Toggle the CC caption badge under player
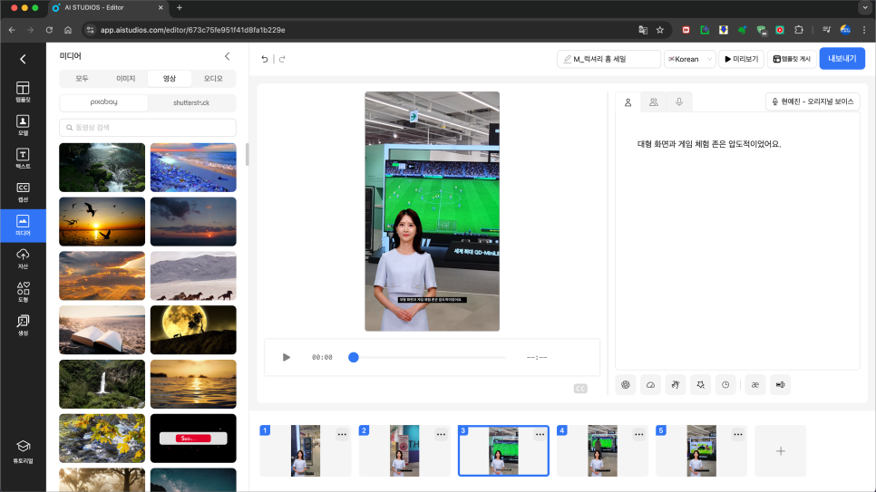 pyautogui.click(x=580, y=389)
